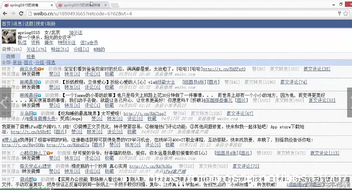Click 加关注 to follow spring0315
This screenshot has width=352, height=190.
pyautogui.click(x=76, y=33)
